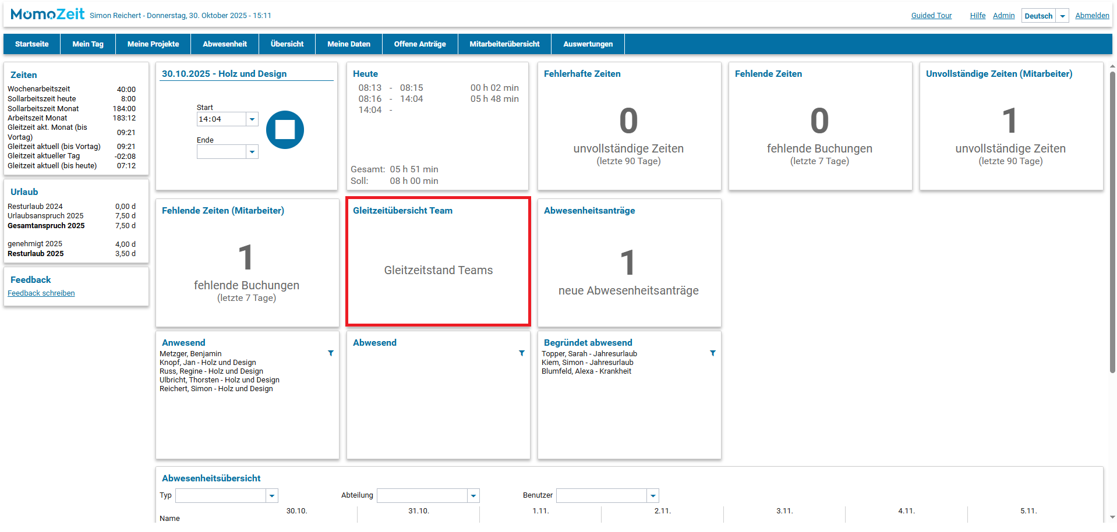Image resolution: width=1117 pixels, height=532 pixels.
Task: Open the Auswertungen menu tab
Action: pyautogui.click(x=588, y=44)
